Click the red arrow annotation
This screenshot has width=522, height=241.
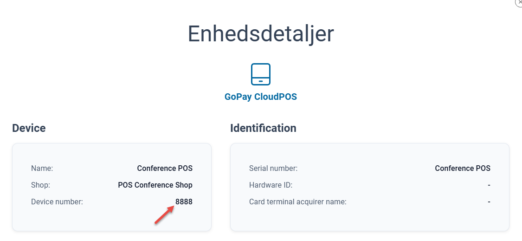[164, 215]
